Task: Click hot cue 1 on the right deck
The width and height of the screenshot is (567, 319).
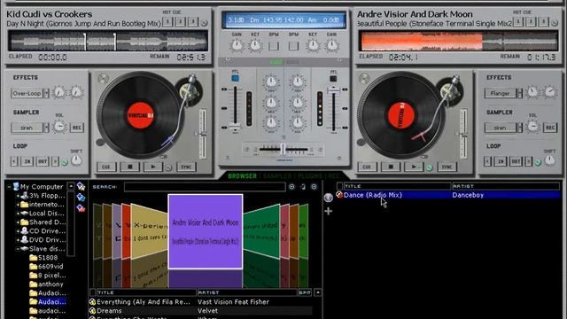Action: point(517,21)
